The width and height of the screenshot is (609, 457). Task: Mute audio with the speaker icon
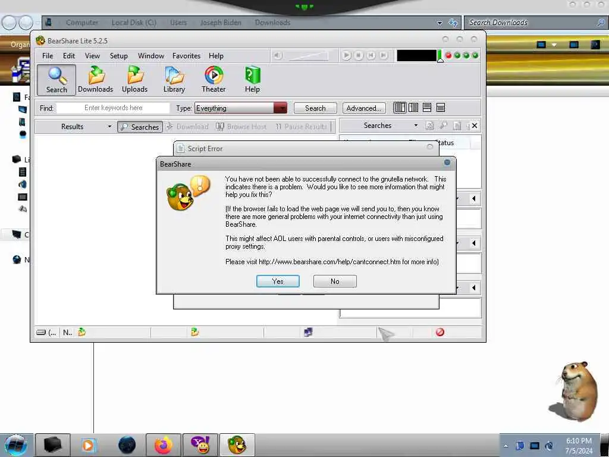(277, 55)
